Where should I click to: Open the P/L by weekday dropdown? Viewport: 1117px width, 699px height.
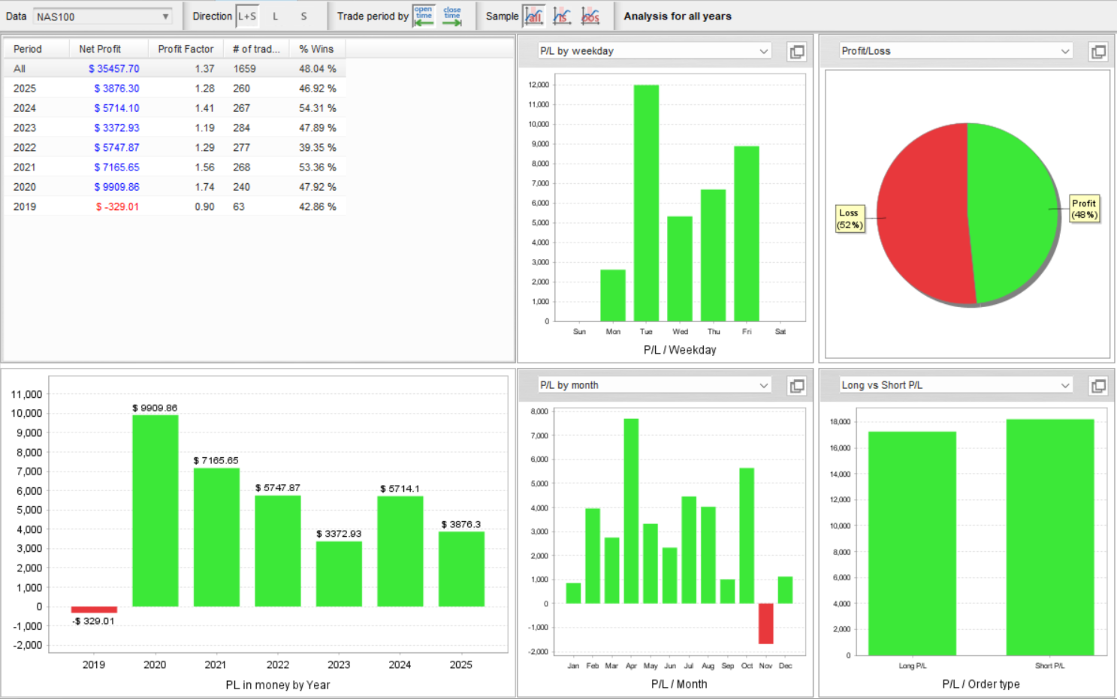coord(654,51)
